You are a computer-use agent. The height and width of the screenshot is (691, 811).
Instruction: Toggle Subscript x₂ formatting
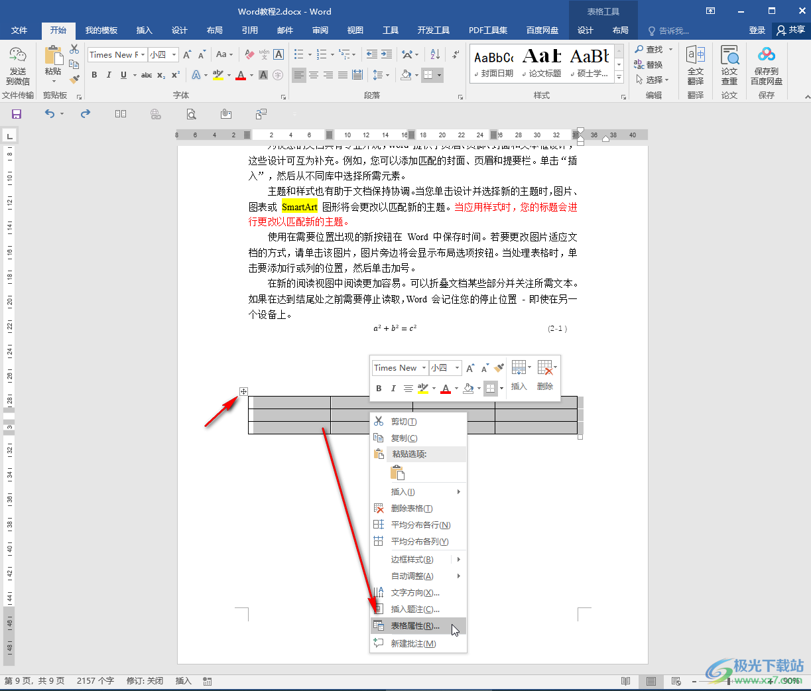pos(161,75)
